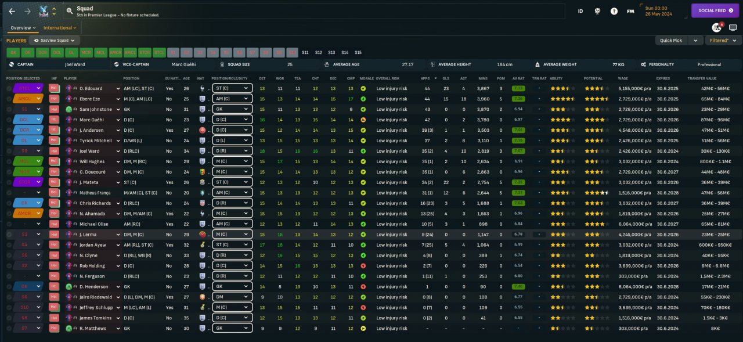This screenshot has width=743, height=342.
Task: Open the club switcher up-down chevrons
Action: coord(54,11)
